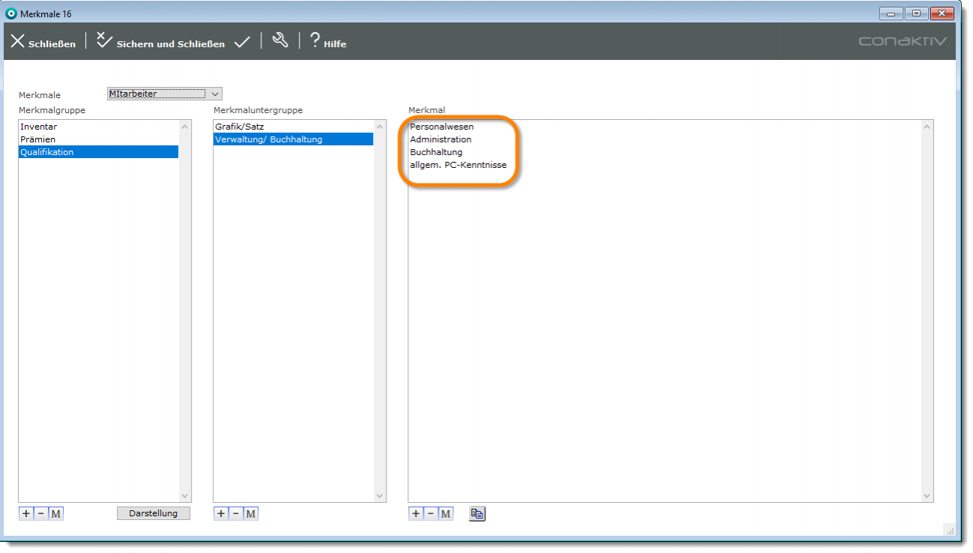This screenshot has width=973, height=553.
Task: Add a new Merkmal with plus button
Action: pyautogui.click(x=416, y=513)
